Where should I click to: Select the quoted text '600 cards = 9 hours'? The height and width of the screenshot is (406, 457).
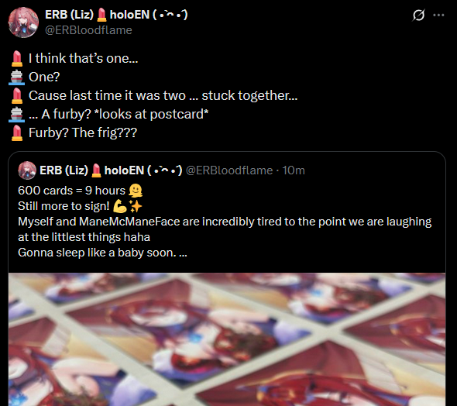(x=71, y=191)
